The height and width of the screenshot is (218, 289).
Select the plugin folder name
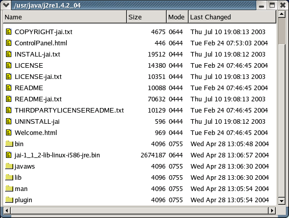point(23,200)
